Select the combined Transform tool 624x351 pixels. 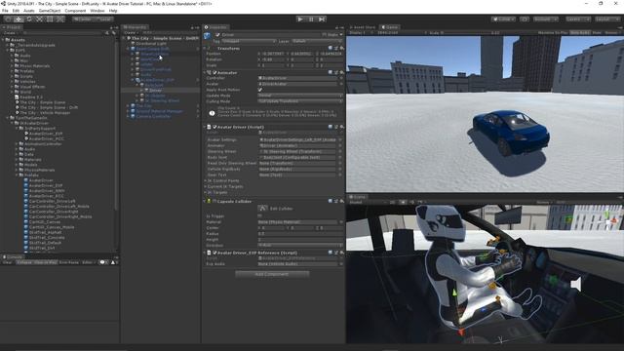[x=59, y=19]
